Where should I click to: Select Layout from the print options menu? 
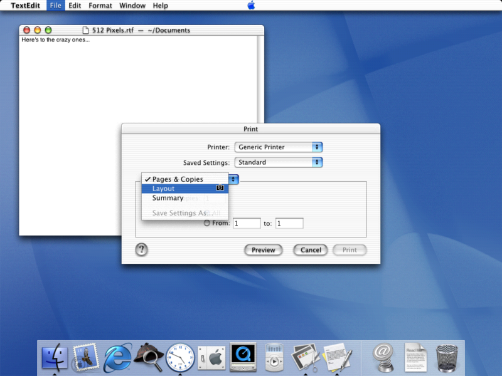(x=163, y=189)
